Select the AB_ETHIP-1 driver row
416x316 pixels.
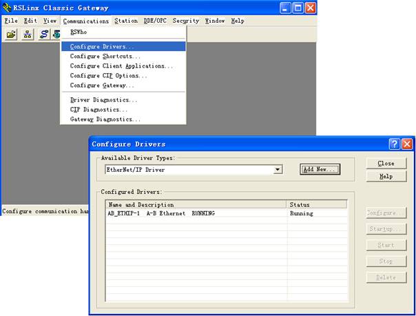(x=227, y=213)
